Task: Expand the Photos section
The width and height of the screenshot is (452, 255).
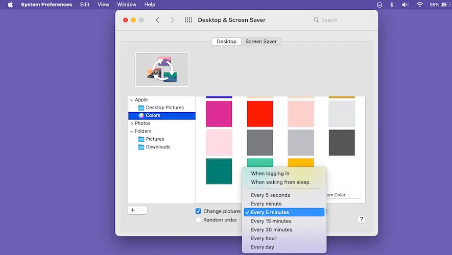Action: (132, 123)
